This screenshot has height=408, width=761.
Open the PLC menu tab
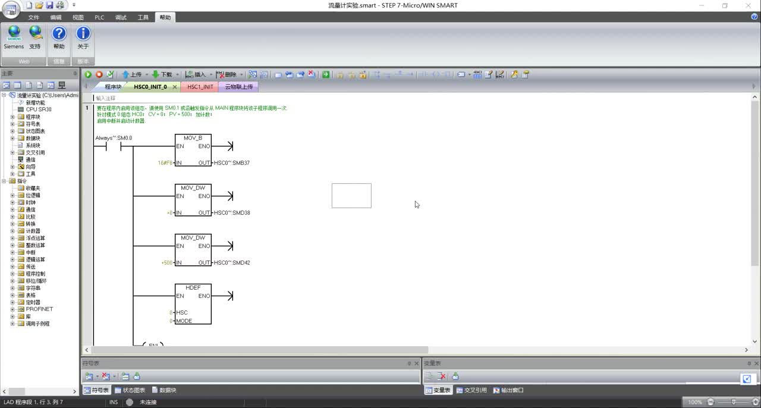click(x=99, y=17)
